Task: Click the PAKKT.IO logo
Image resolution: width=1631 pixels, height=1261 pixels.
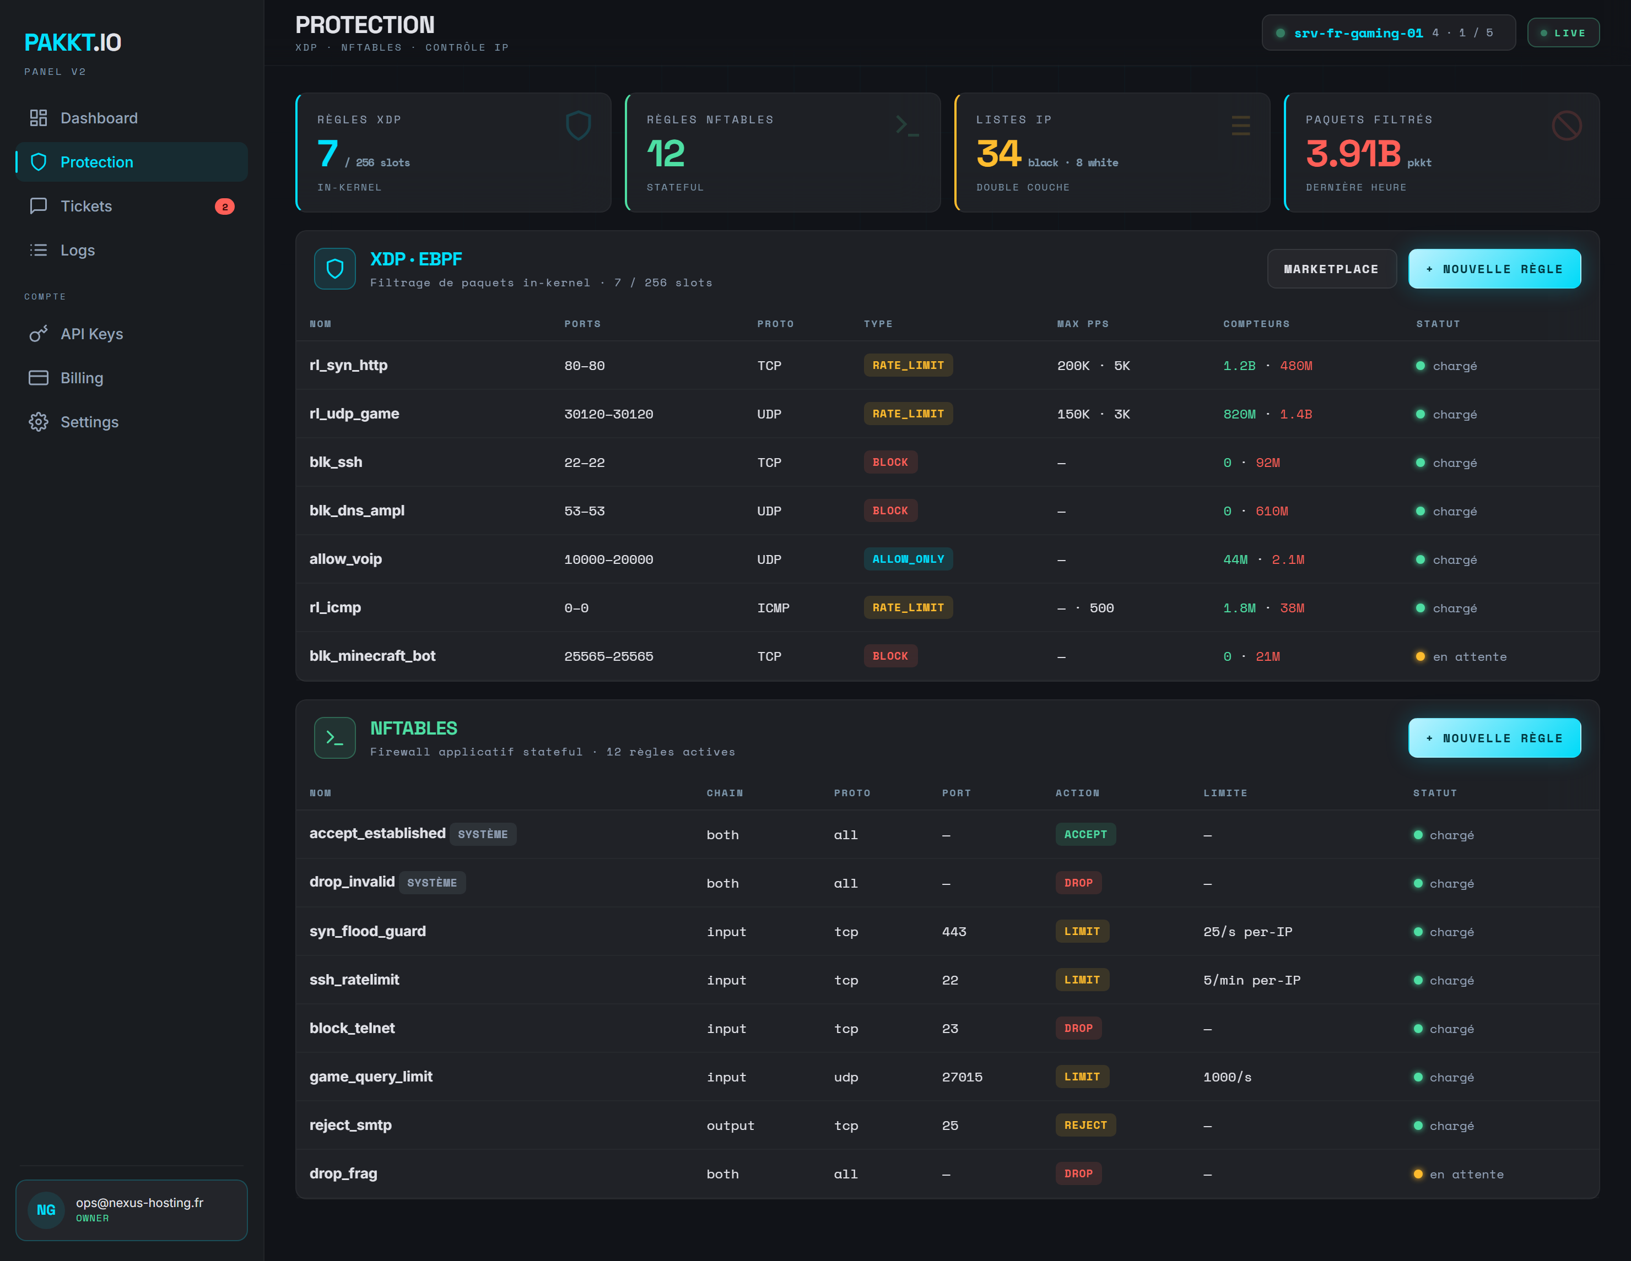Action: tap(72, 42)
